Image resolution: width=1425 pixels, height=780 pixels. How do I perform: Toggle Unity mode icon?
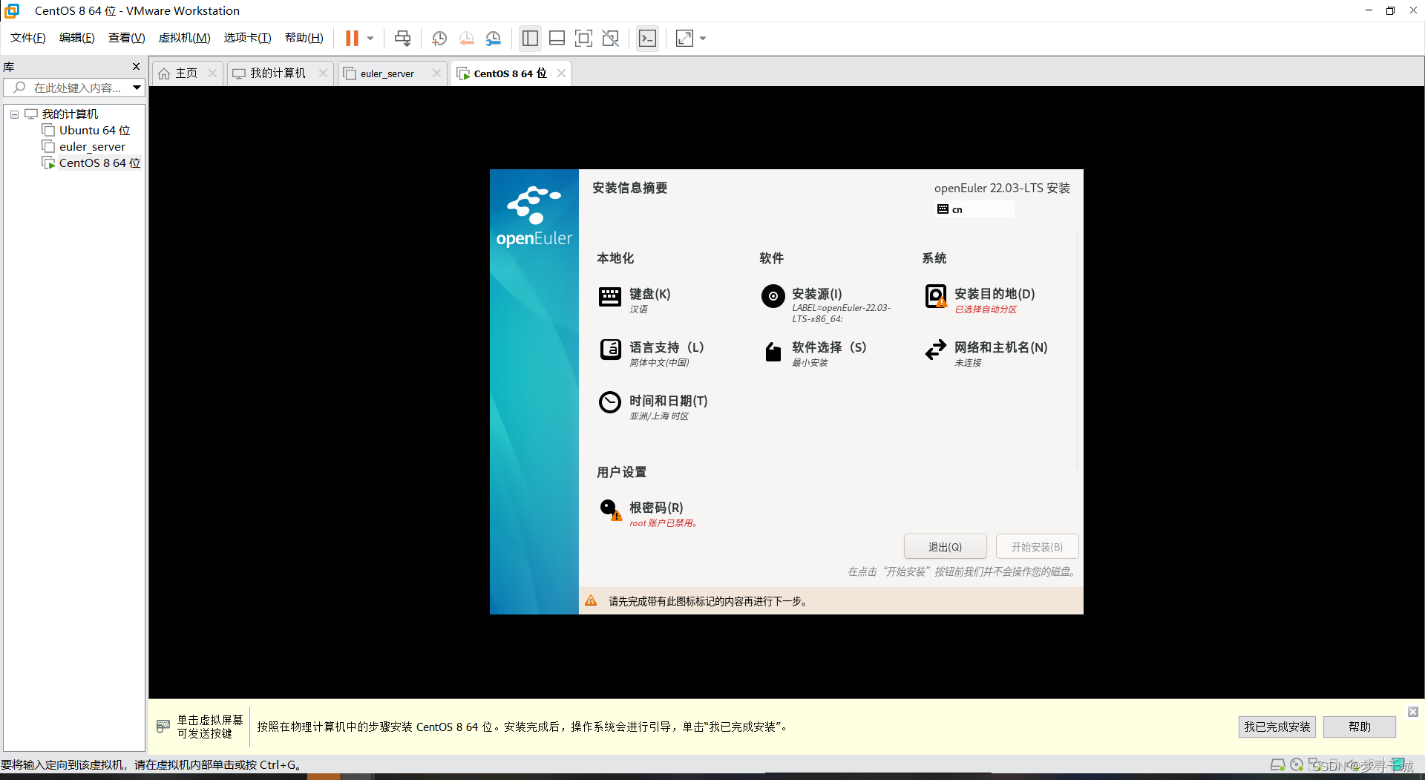[x=610, y=38]
